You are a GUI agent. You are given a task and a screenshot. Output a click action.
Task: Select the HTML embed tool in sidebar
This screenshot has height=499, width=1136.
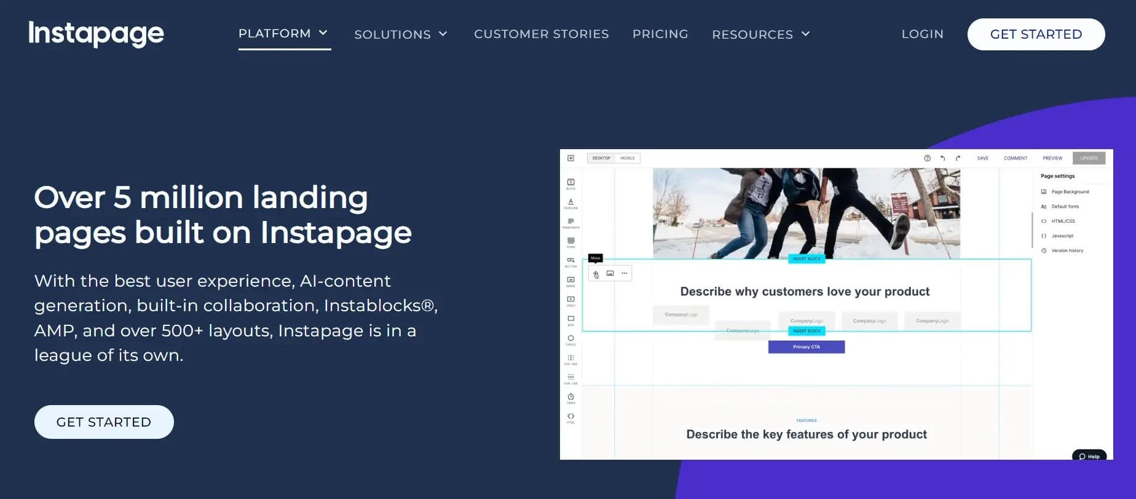coord(570,418)
